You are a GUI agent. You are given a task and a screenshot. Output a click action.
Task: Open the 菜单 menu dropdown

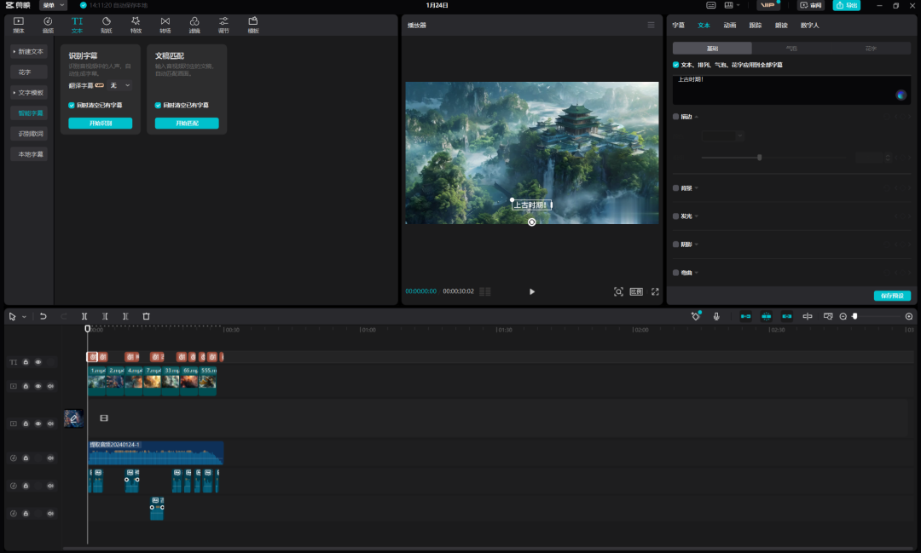[x=53, y=5]
